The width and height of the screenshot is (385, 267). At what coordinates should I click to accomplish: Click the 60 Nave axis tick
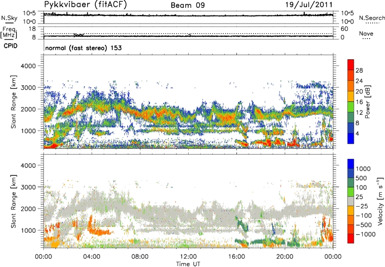tap(344, 29)
